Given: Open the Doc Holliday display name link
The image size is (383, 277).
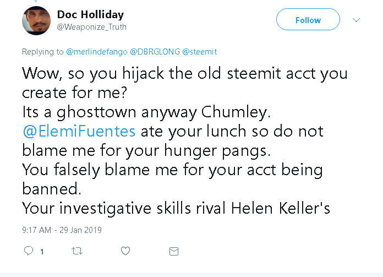Looking at the screenshot, I should 90,14.
